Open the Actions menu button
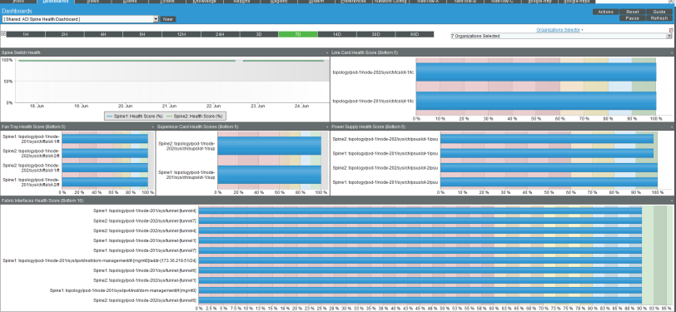 pyautogui.click(x=606, y=12)
